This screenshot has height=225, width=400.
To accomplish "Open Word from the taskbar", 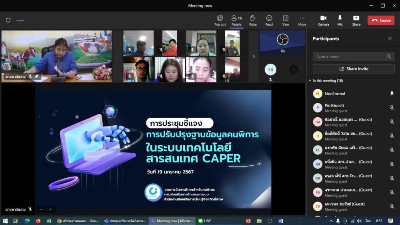I will pos(281,221).
